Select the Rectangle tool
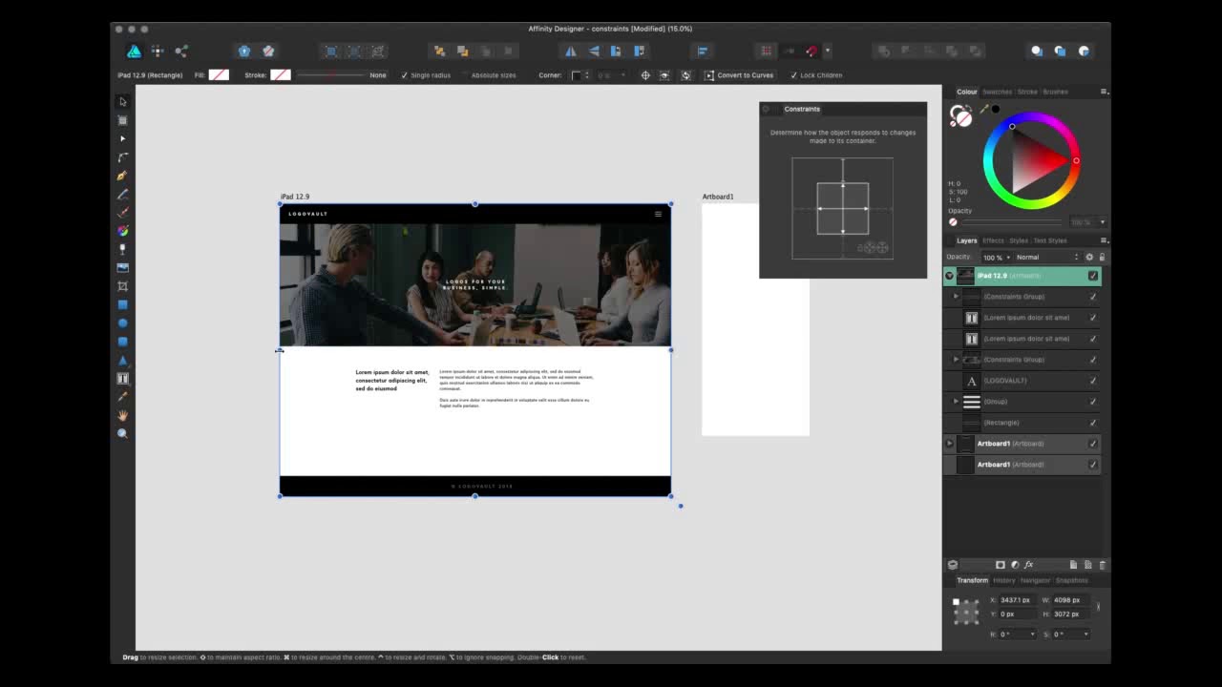1222x687 pixels. point(122,304)
